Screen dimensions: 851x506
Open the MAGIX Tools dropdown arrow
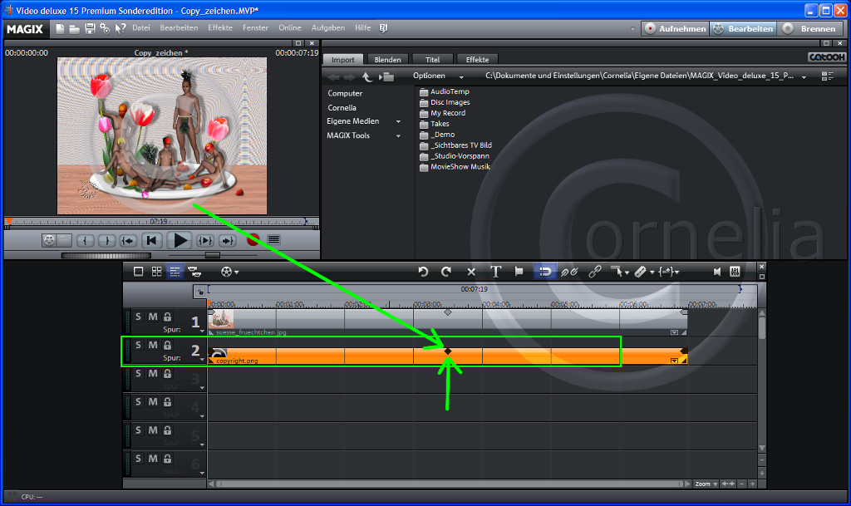tap(398, 135)
